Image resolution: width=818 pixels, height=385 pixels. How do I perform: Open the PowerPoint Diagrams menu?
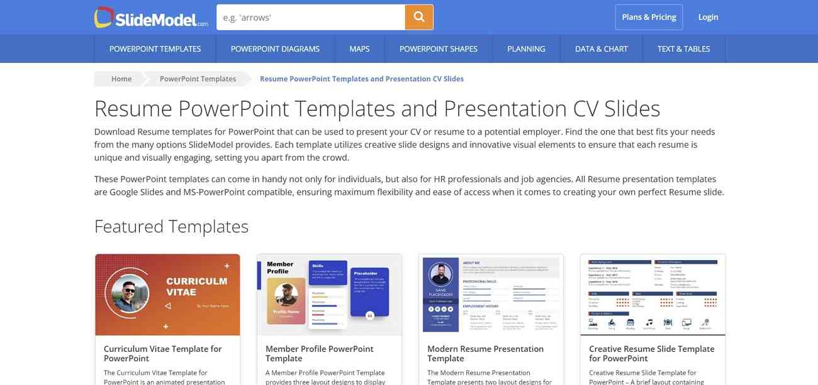[x=275, y=49]
